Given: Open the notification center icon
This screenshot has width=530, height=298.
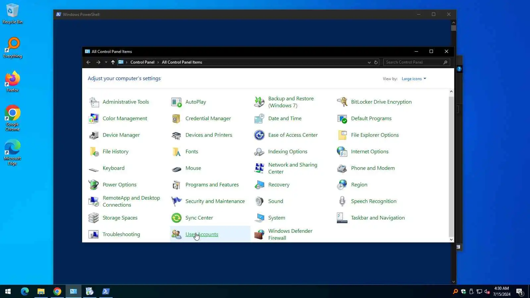Looking at the screenshot, I should coord(519,292).
